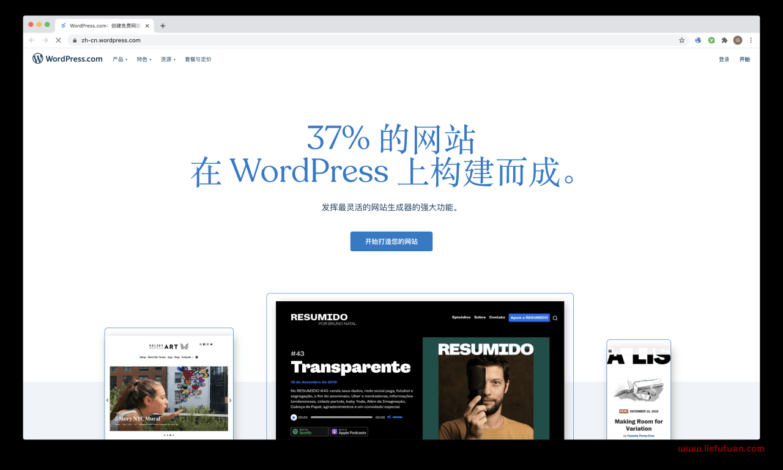The width and height of the screenshot is (783, 470).
Task: Open the 资源 dropdown
Action: coord(168,59)
